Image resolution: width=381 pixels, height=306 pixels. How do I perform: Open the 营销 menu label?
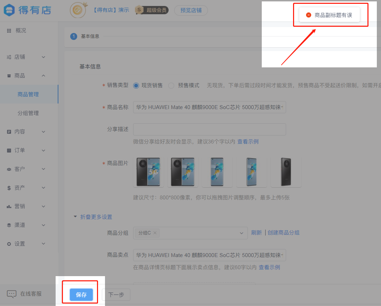20,206
